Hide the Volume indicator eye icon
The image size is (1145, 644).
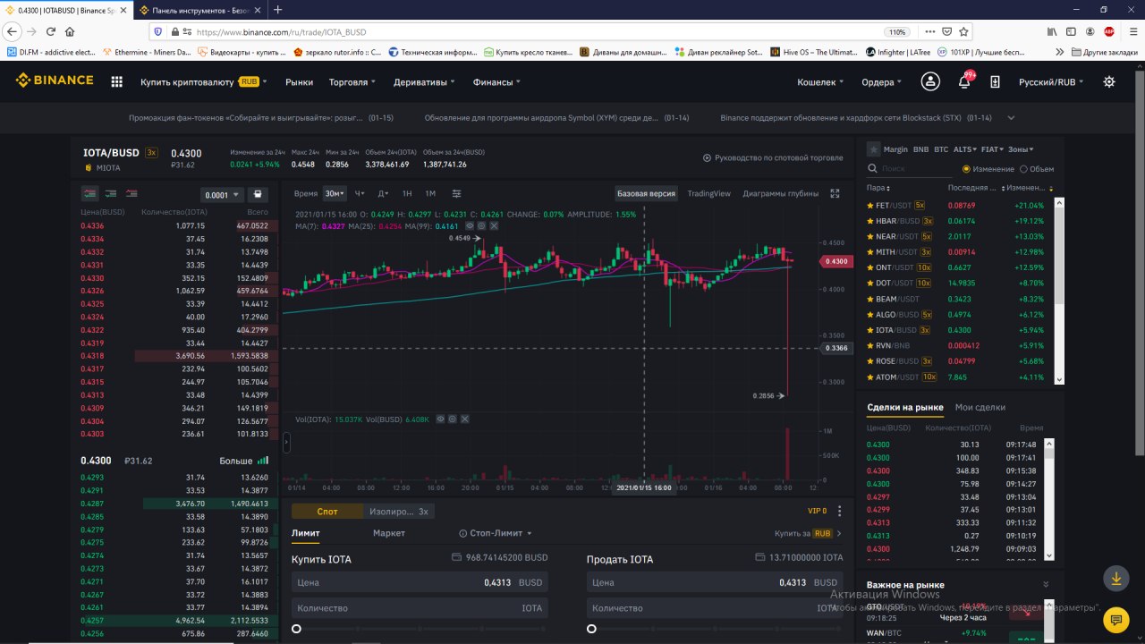pyautogui.click(x=441, y=419)
